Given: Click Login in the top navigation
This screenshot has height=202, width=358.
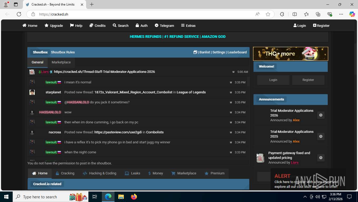Looking at the screenshot, I should (x=300, y=26).
